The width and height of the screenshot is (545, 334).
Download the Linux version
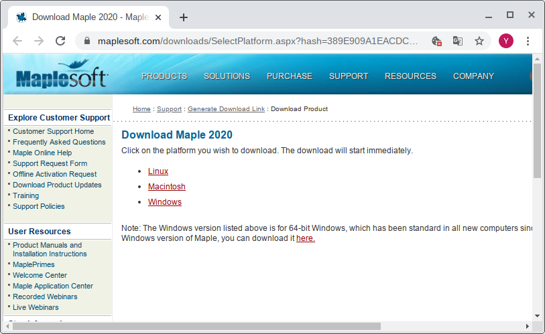pyautogui.click(x=158, y=171)
